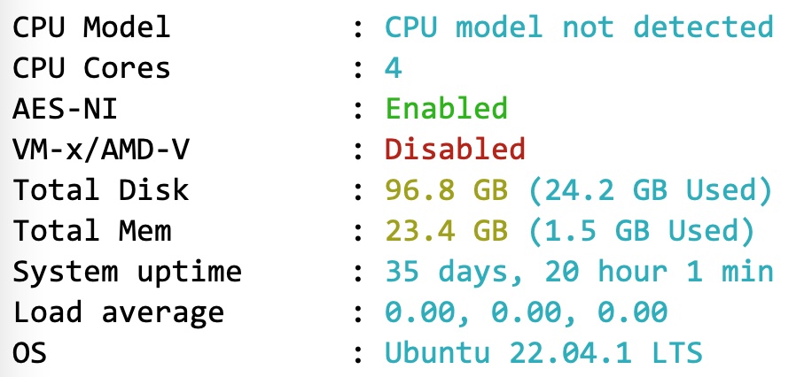Screen dimensions: 812x377
Task: Click the '(24.2 GB Used)' disk usage
Action: pos(650,190)
